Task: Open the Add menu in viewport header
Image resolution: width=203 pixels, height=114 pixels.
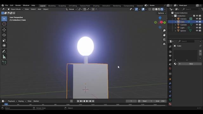Action: 39,9
